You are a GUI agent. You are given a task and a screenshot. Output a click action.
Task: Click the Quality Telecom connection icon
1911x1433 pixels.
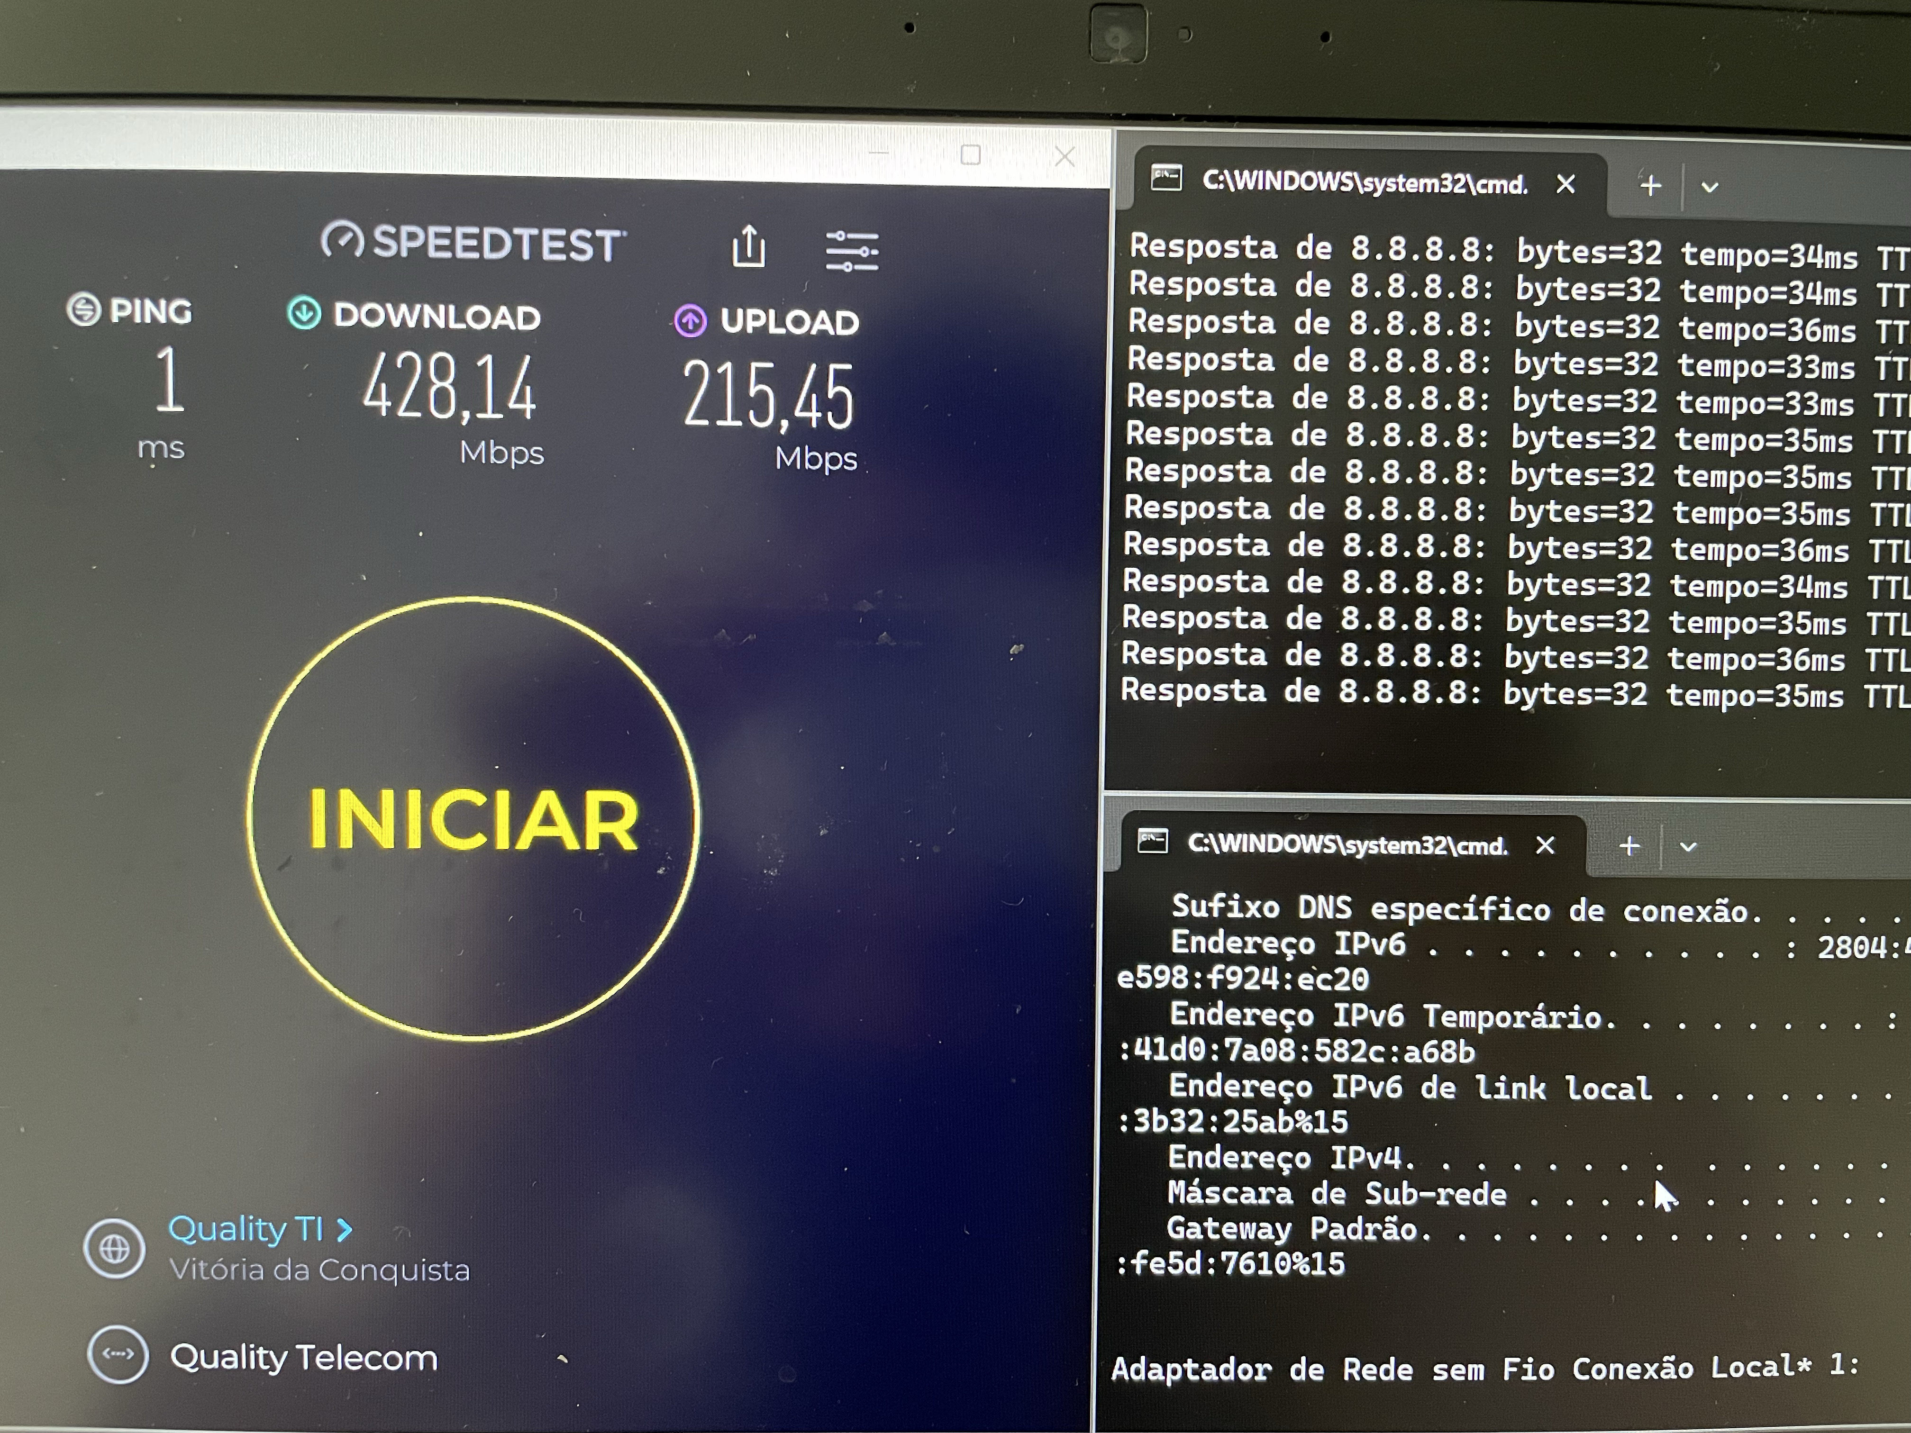(118, 1354)
